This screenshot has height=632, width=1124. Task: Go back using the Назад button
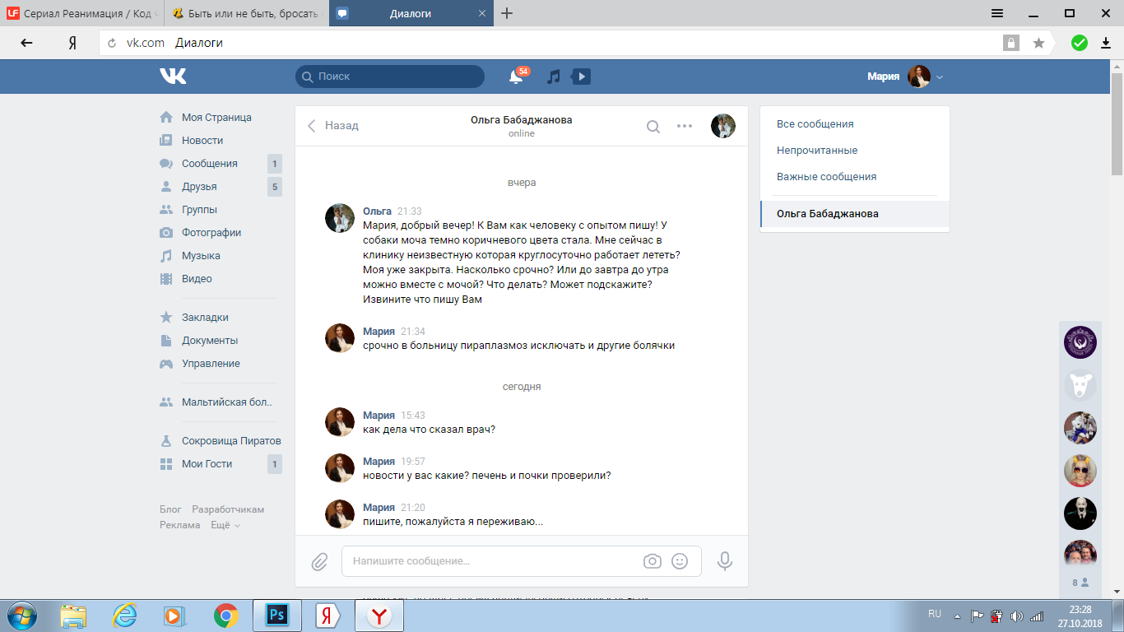[333, 126]
